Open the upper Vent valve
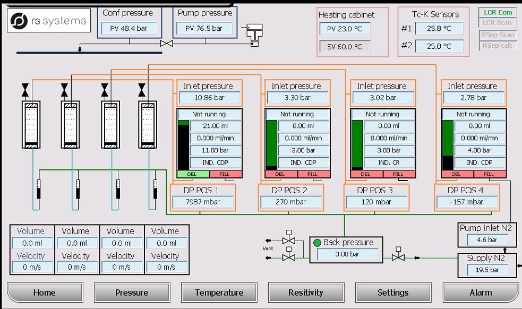This screenshot has height=309, width=522. coord(289,238)
